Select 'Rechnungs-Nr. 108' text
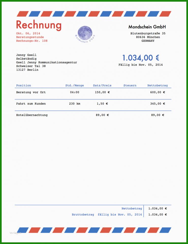Image resolution: width=188 pixels, height=244 pixels. 32,41
